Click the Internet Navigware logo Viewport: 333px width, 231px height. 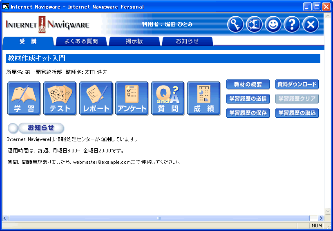click(47, 24)
